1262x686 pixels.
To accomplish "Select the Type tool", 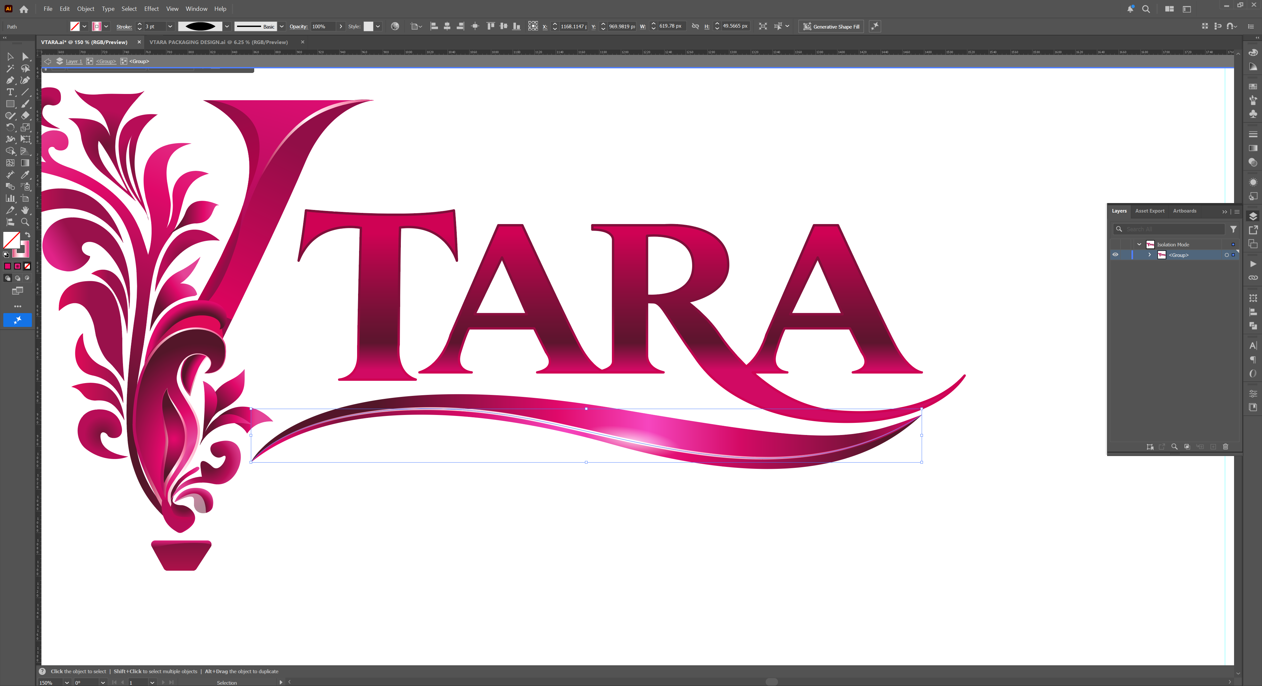I will 10,92.
